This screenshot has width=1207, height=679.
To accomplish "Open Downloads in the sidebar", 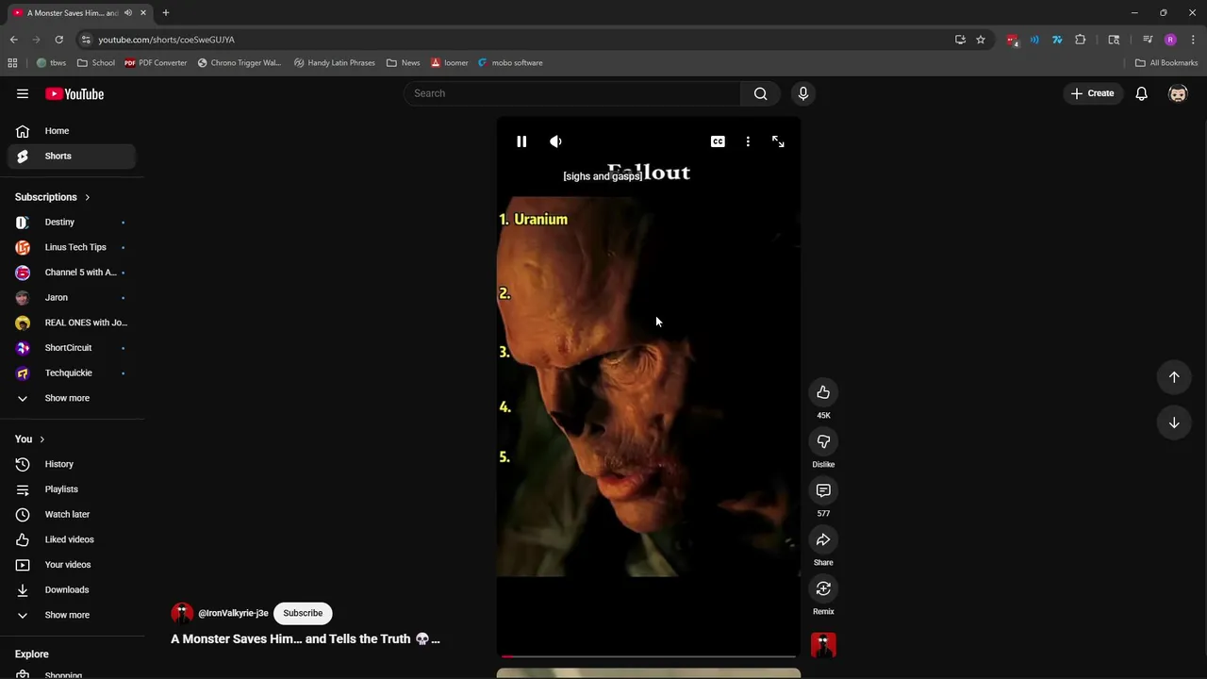I will [x=72, y=589].
